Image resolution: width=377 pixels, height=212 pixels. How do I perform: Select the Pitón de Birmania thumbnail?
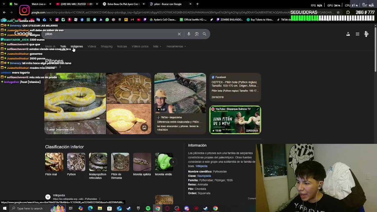[120, 162]
